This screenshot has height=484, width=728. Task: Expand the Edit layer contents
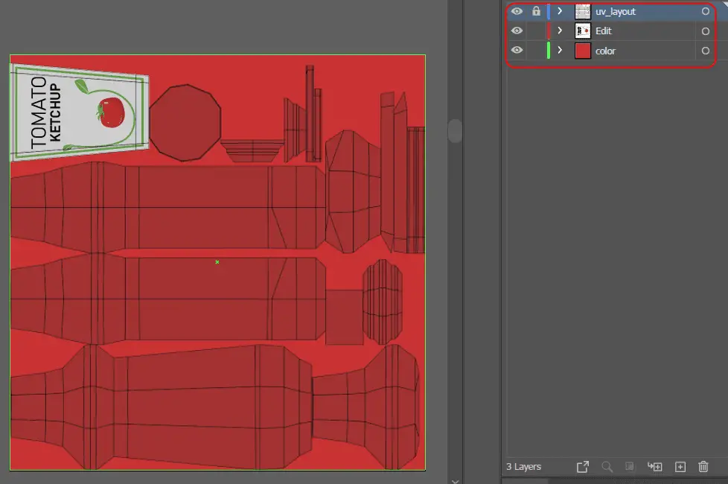560,31
